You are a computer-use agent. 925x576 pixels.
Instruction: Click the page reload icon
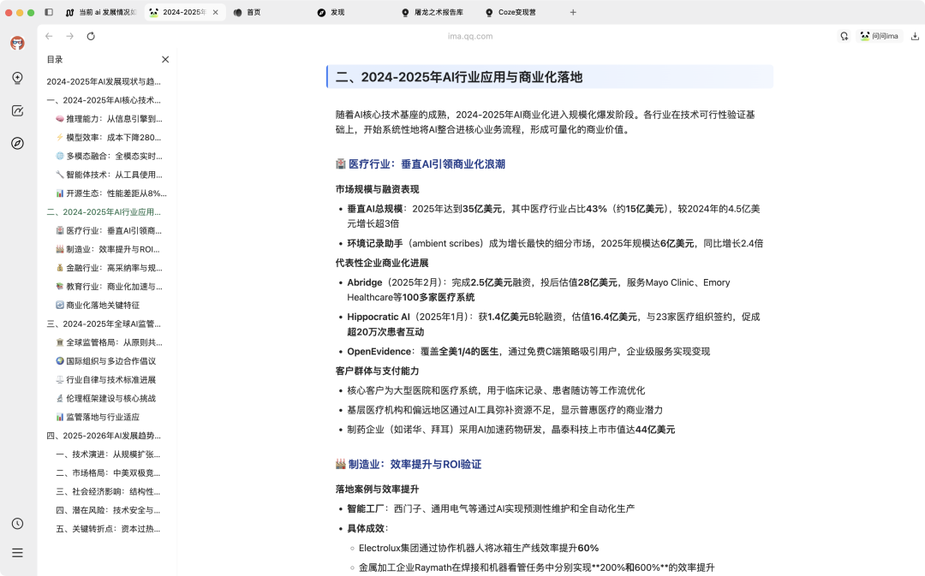click(x=91, y=36)
